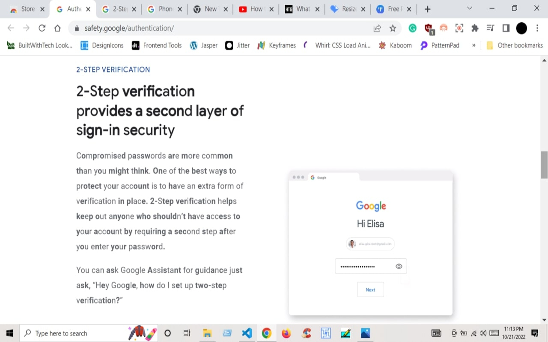Click the forward navigation arrow
This screenshot has width=548, height=342.
(26, 28)
